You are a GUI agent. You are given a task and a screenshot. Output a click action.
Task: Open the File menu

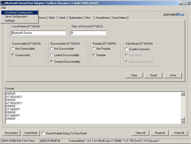pos(4,8)
